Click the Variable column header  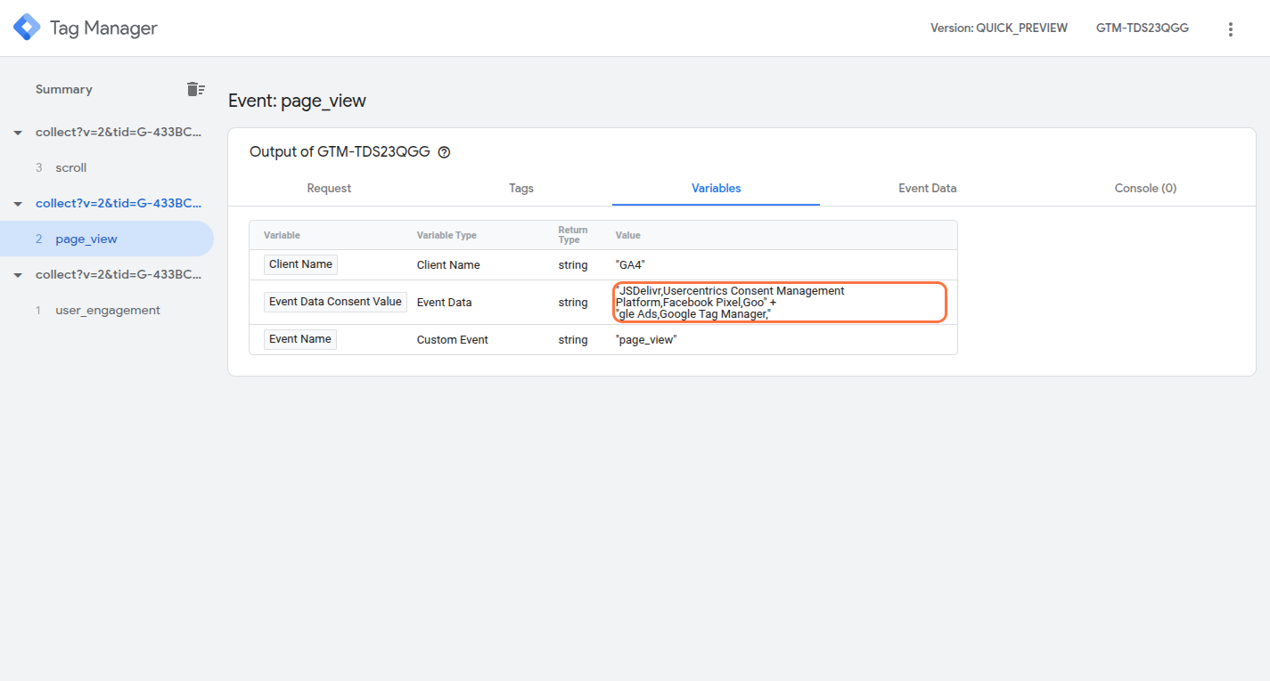pos(282,235)
